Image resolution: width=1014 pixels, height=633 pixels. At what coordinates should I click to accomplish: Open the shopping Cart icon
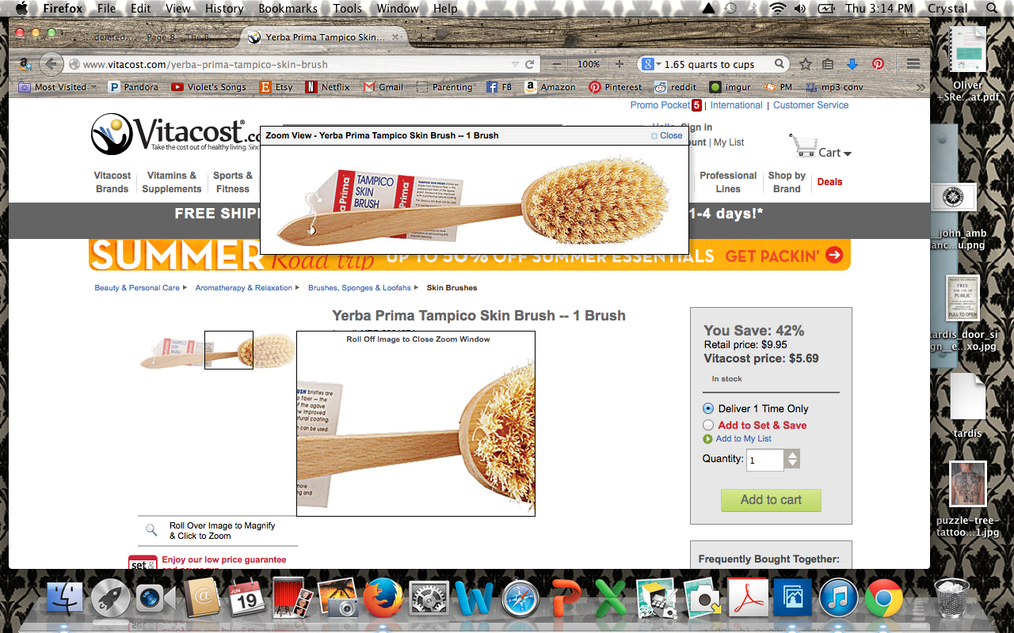pyautogui.click(x=803, y=146)
